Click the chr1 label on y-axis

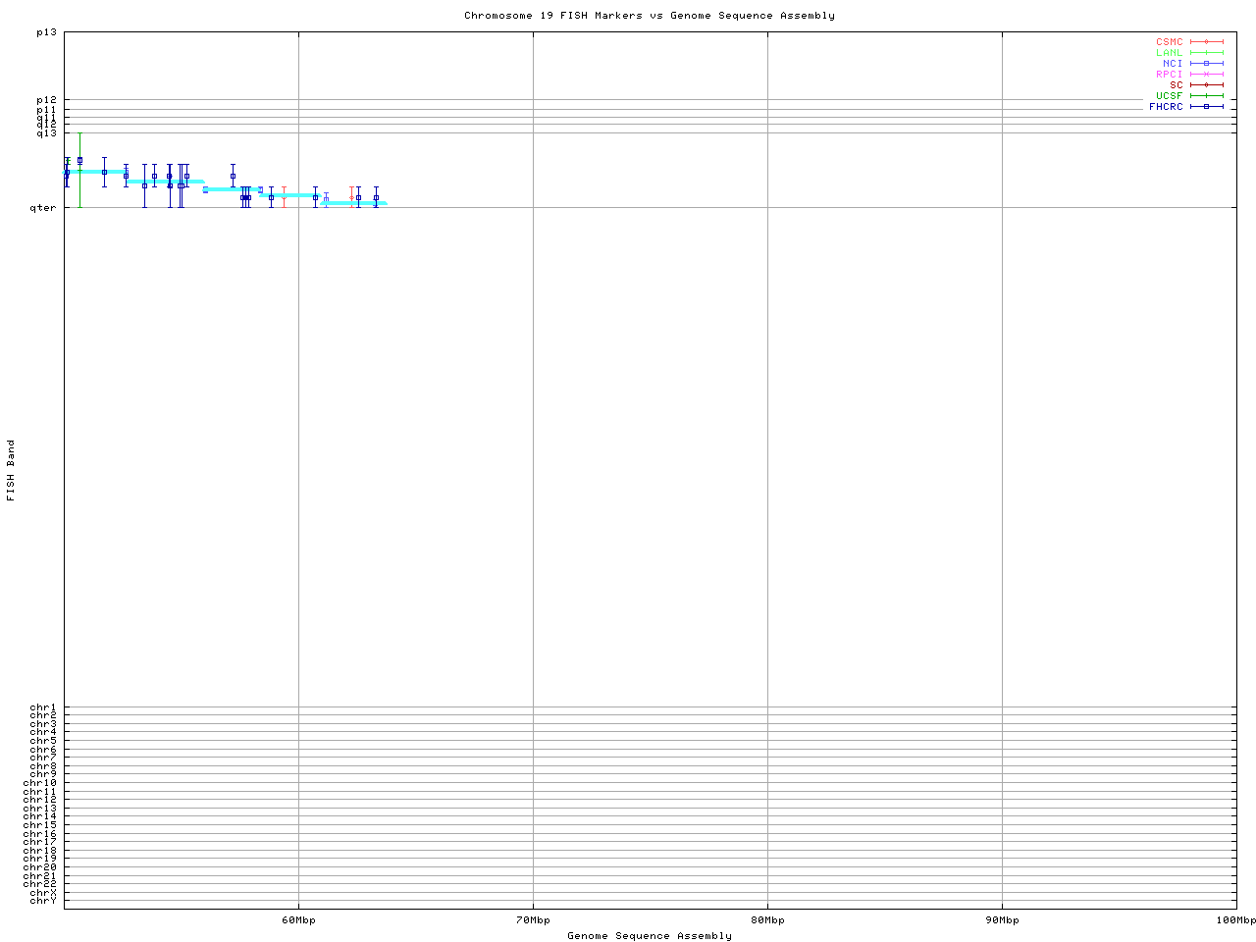pos(43,707)
